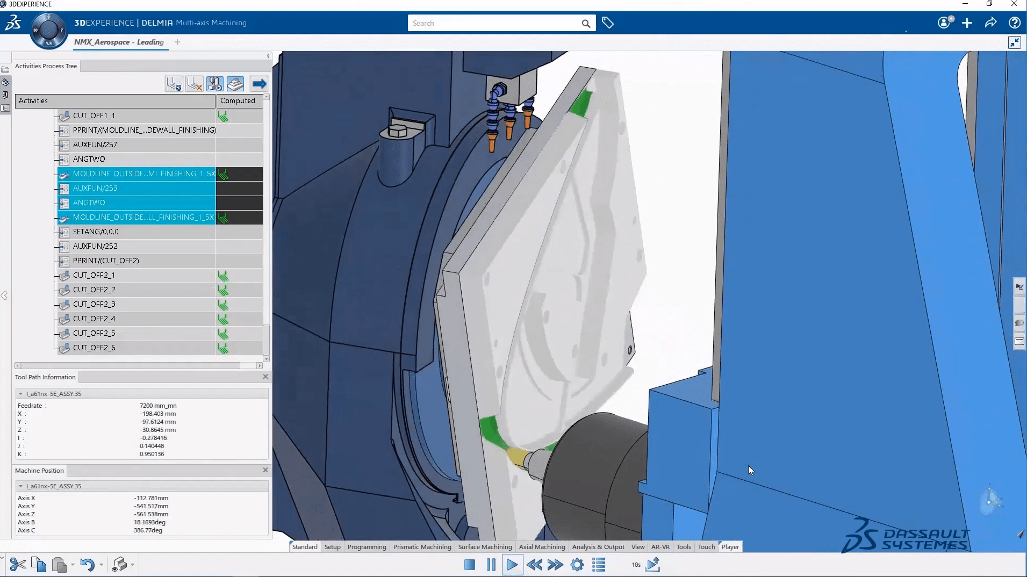
Task: Switch to the Surface Machining tab
Action: coord(485,547)
